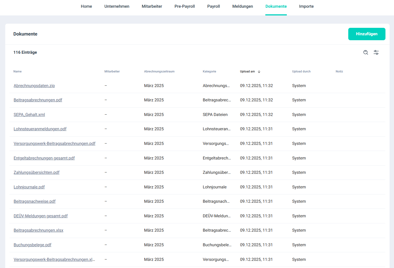Download Abrechnungsdaten.zip file link

coord(34,86)
